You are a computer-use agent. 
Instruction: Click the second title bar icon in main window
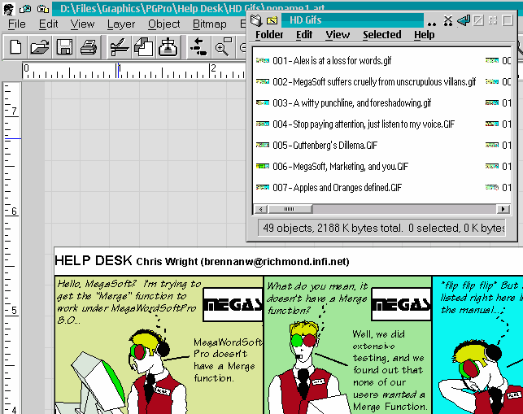pyautogui.click(x=25, y=9)
